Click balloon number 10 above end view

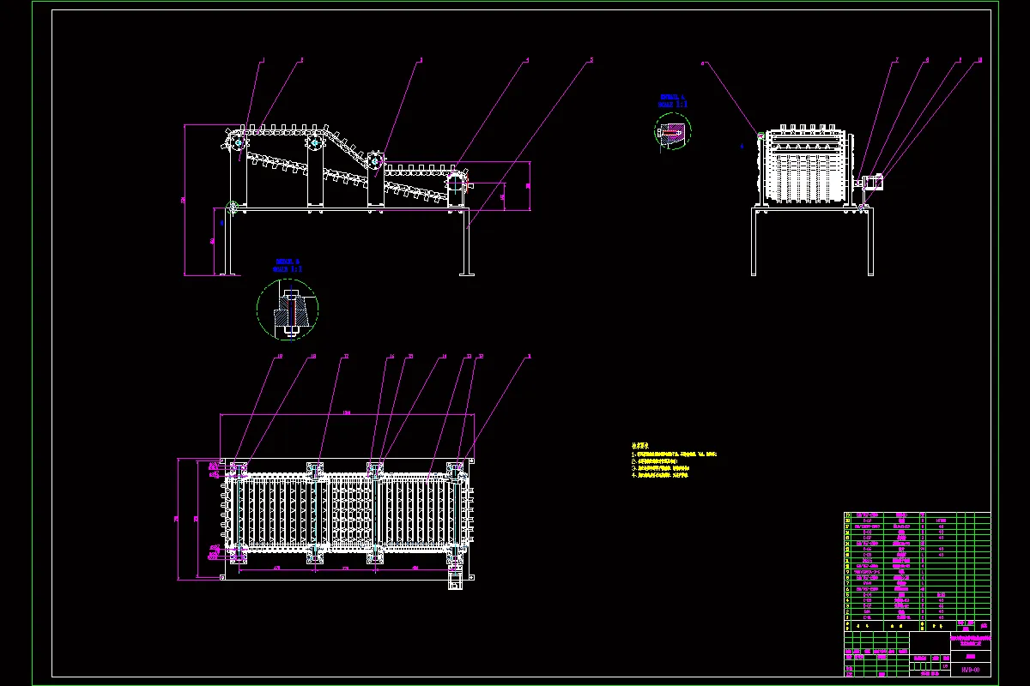coord(979,61)
